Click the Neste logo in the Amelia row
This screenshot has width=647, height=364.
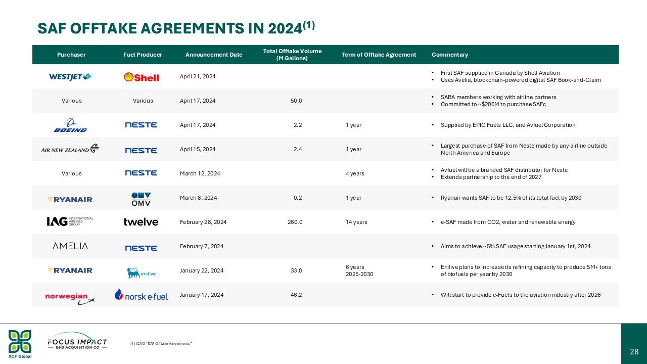141,248
